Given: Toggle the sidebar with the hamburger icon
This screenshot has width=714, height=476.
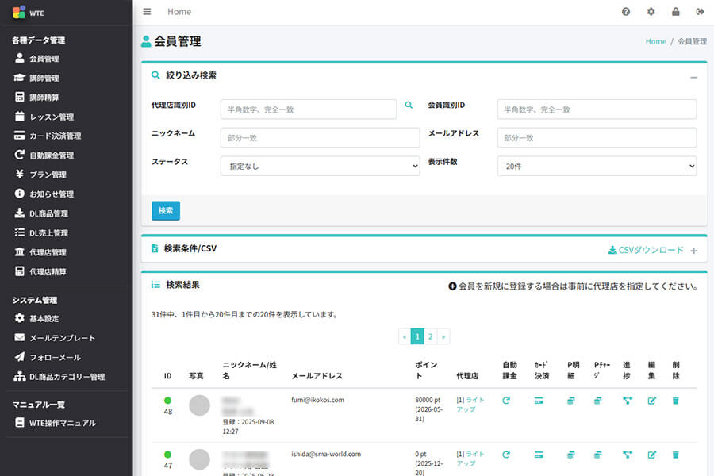Looking at the screenshot, I should 147,11.
